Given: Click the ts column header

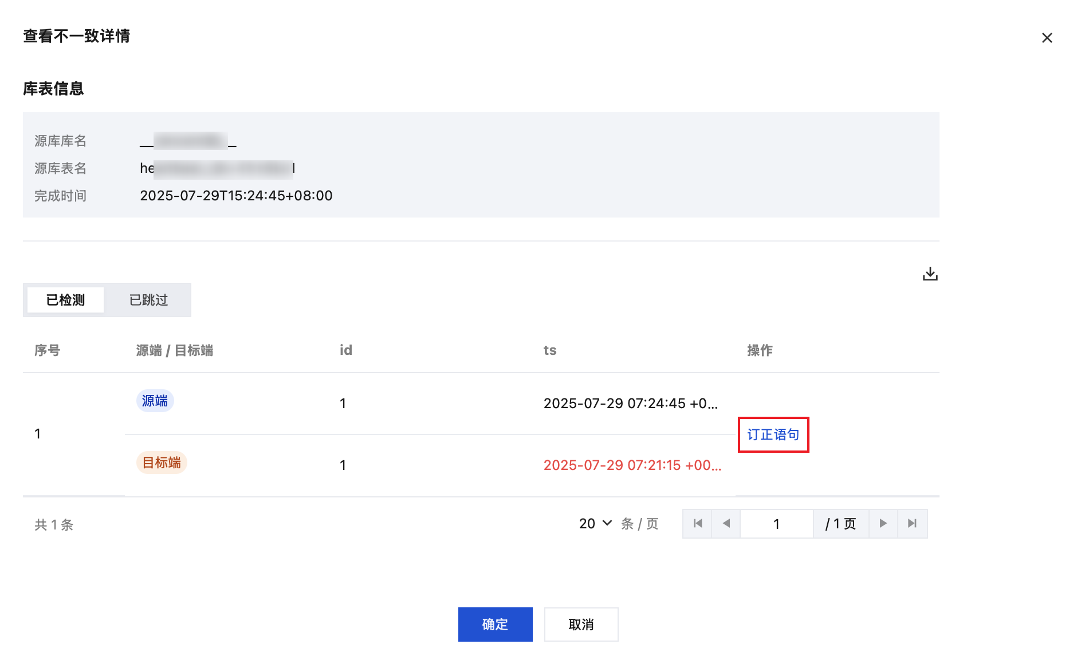Looking at the screenshot, I should click(x=549, y=350).
